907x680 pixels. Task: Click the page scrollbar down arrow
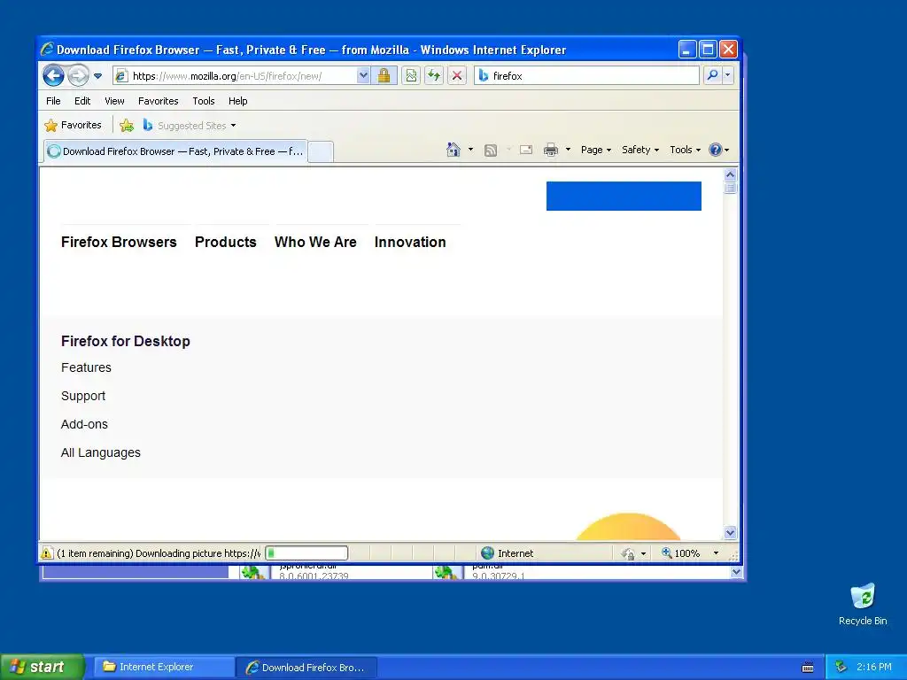[x=730, y=532]
